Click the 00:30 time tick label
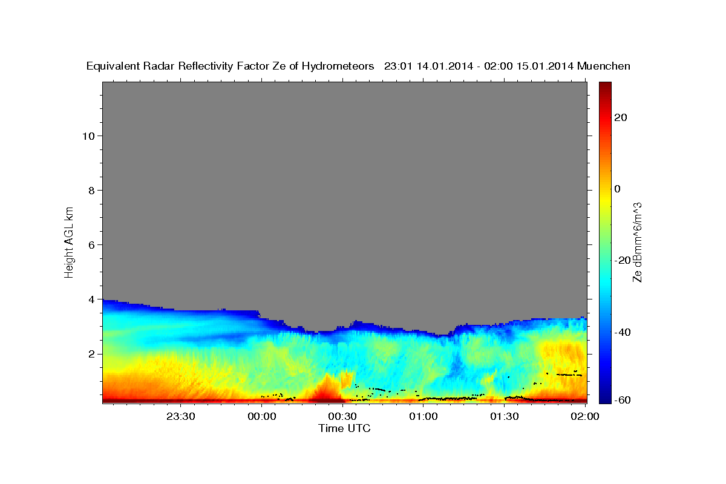 point(342,416)
